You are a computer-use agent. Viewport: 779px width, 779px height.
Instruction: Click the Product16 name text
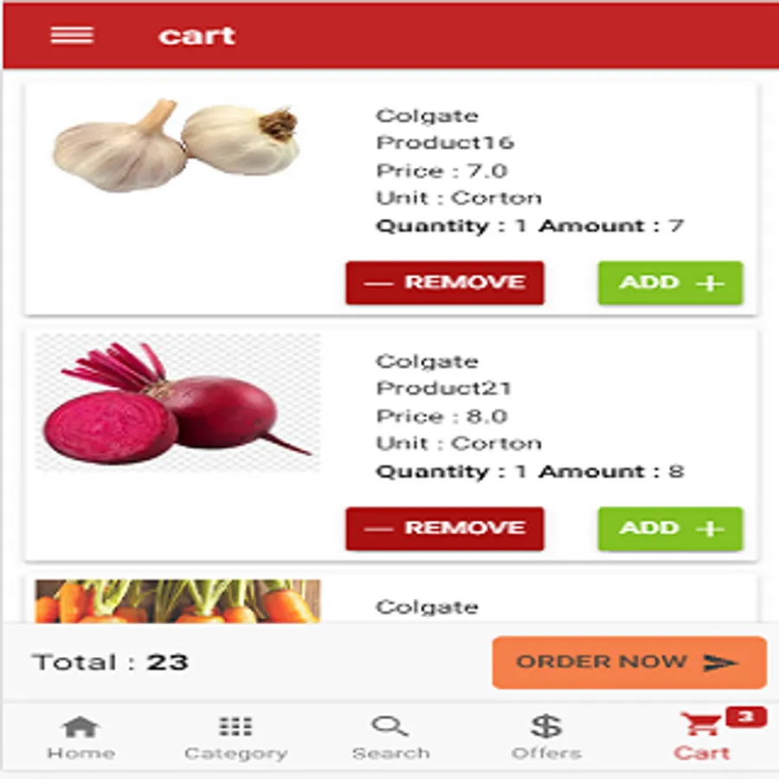pyautogui.click(x=445, y=143)
